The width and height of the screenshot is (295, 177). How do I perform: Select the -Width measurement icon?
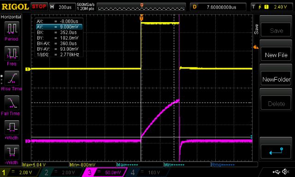(12, 152)
